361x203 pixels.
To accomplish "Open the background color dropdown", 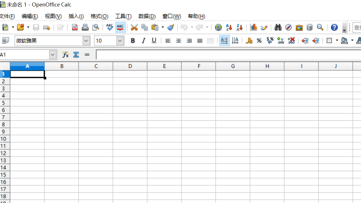I will point(352,41).
